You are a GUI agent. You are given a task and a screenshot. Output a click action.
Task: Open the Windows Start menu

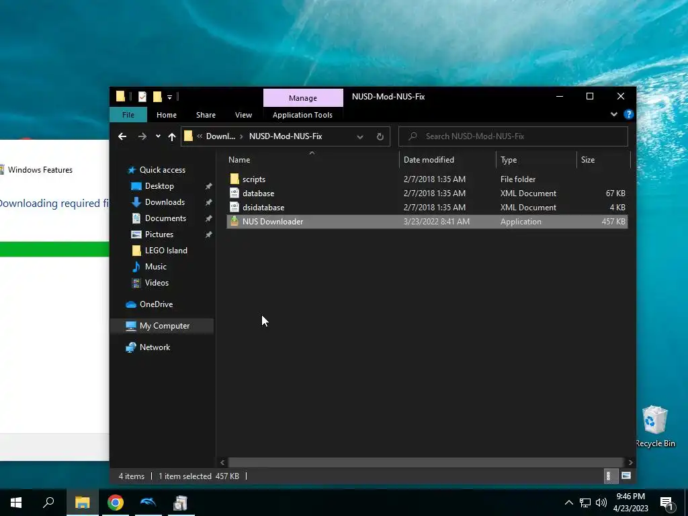click(16, 503)
